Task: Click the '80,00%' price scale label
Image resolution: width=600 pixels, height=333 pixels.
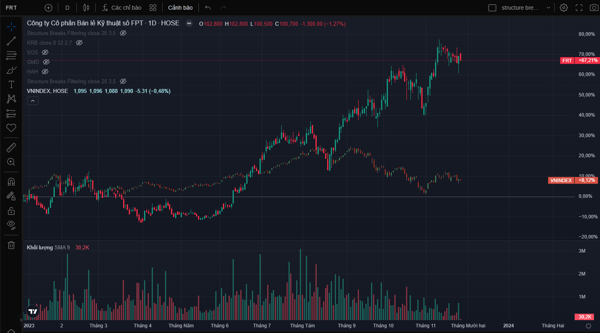Action: tap(587, 34)
